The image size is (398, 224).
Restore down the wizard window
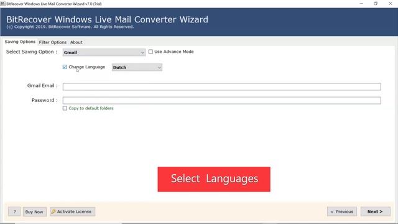tap(376, 4)
